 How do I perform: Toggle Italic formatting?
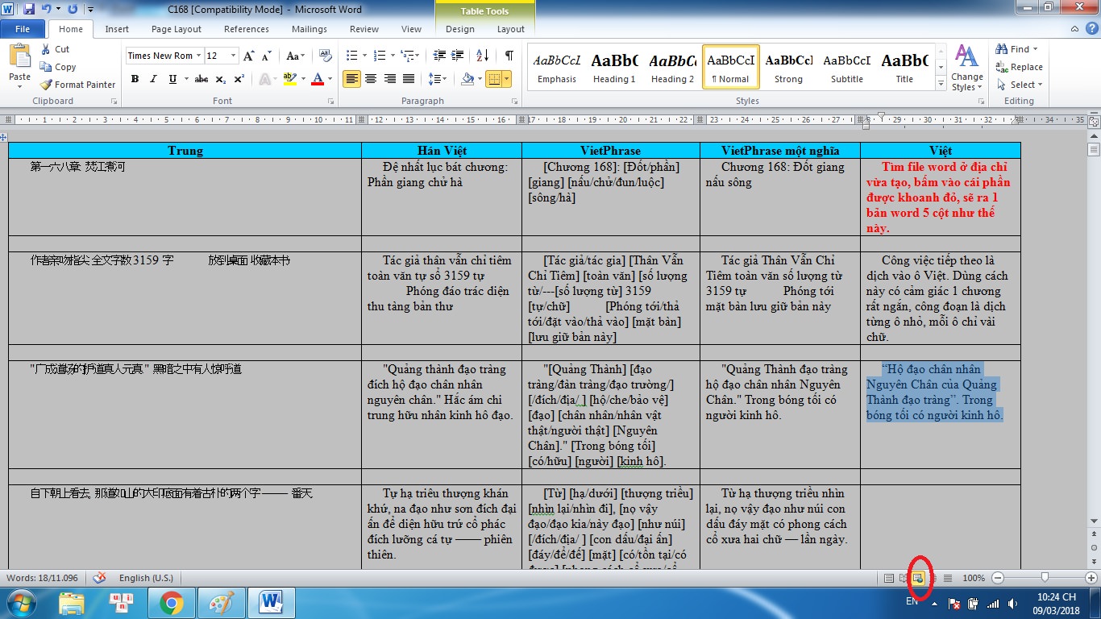[x=153, y=79]
